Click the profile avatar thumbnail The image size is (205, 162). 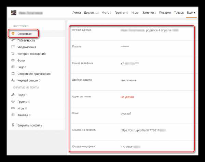tap(14, 13)
